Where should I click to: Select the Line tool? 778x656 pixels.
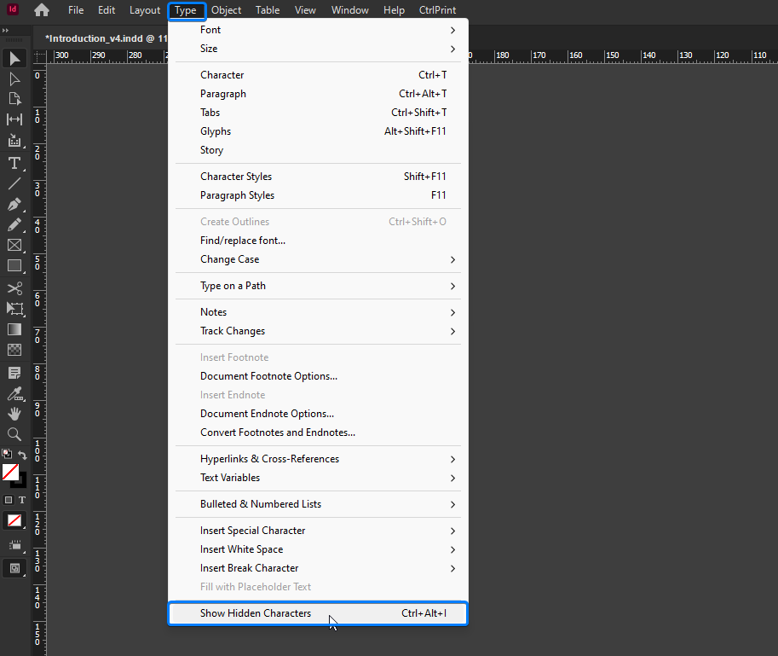coord(14,183)
